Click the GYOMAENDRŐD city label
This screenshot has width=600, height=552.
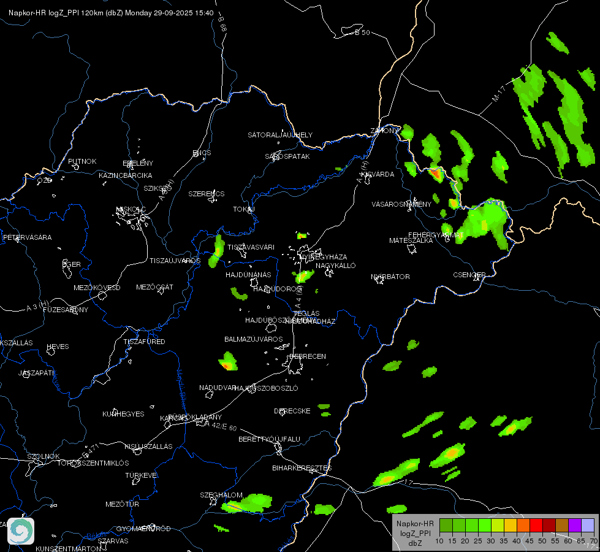[143, 529]
